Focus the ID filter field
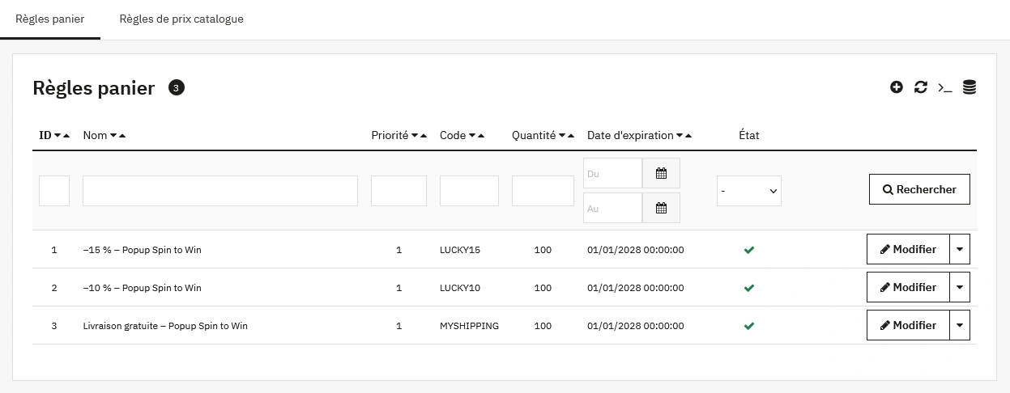Image resolution: width=1010 pixels, height=393 pixels. [54, 191]
